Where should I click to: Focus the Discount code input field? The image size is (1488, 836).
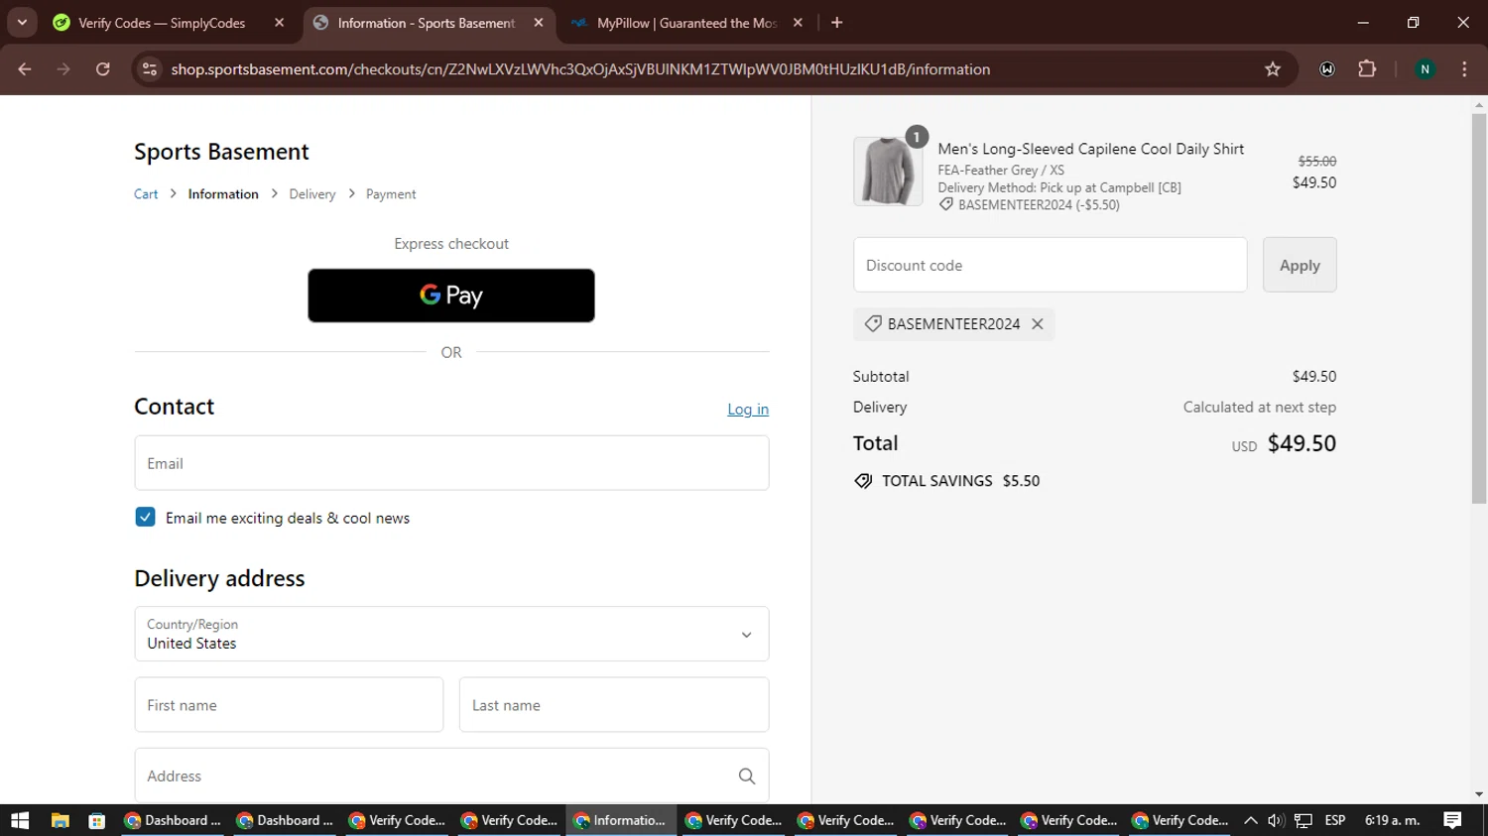click(x=1050, y=265)
